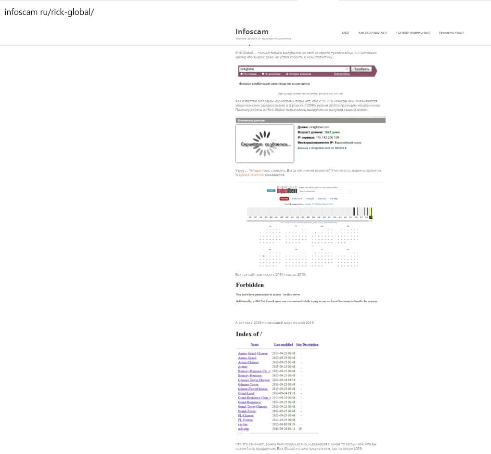Open the Grand-Tower-Chinese directory link

[x=253, y=407]
